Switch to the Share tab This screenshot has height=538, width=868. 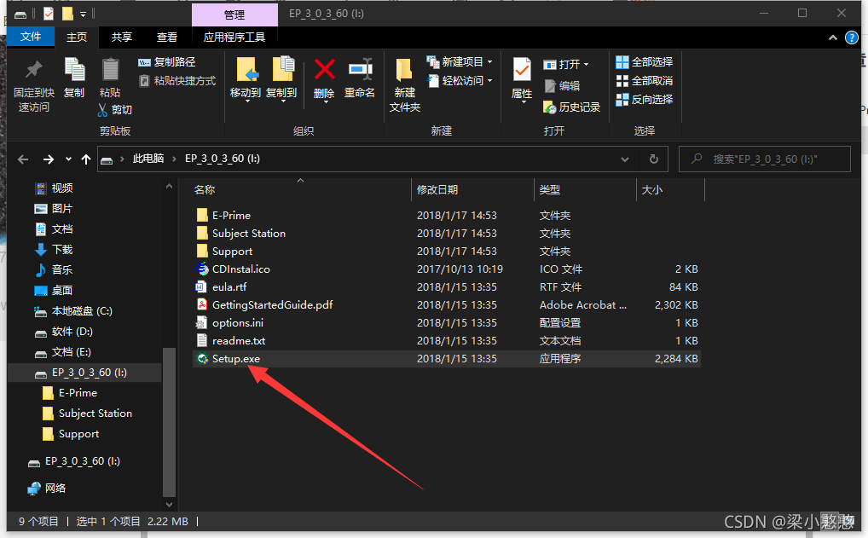coord(122,37)
